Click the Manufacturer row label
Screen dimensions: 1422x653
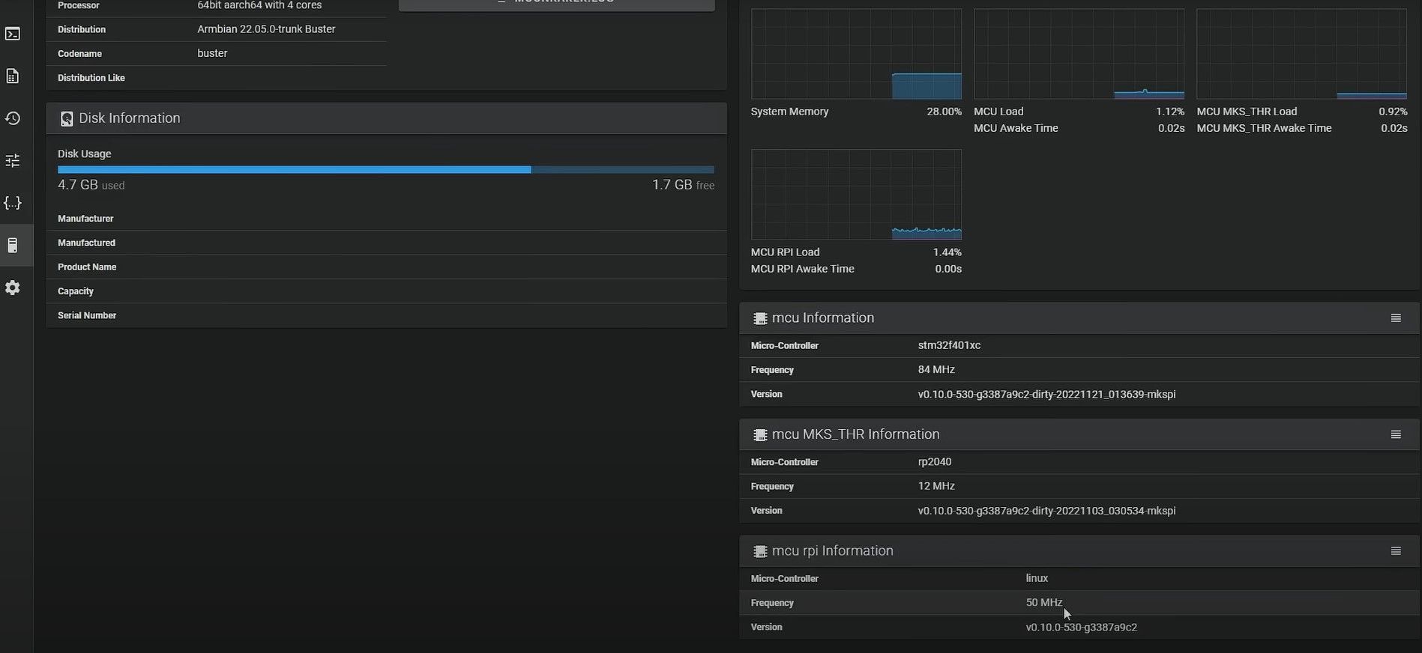(85, 219)
